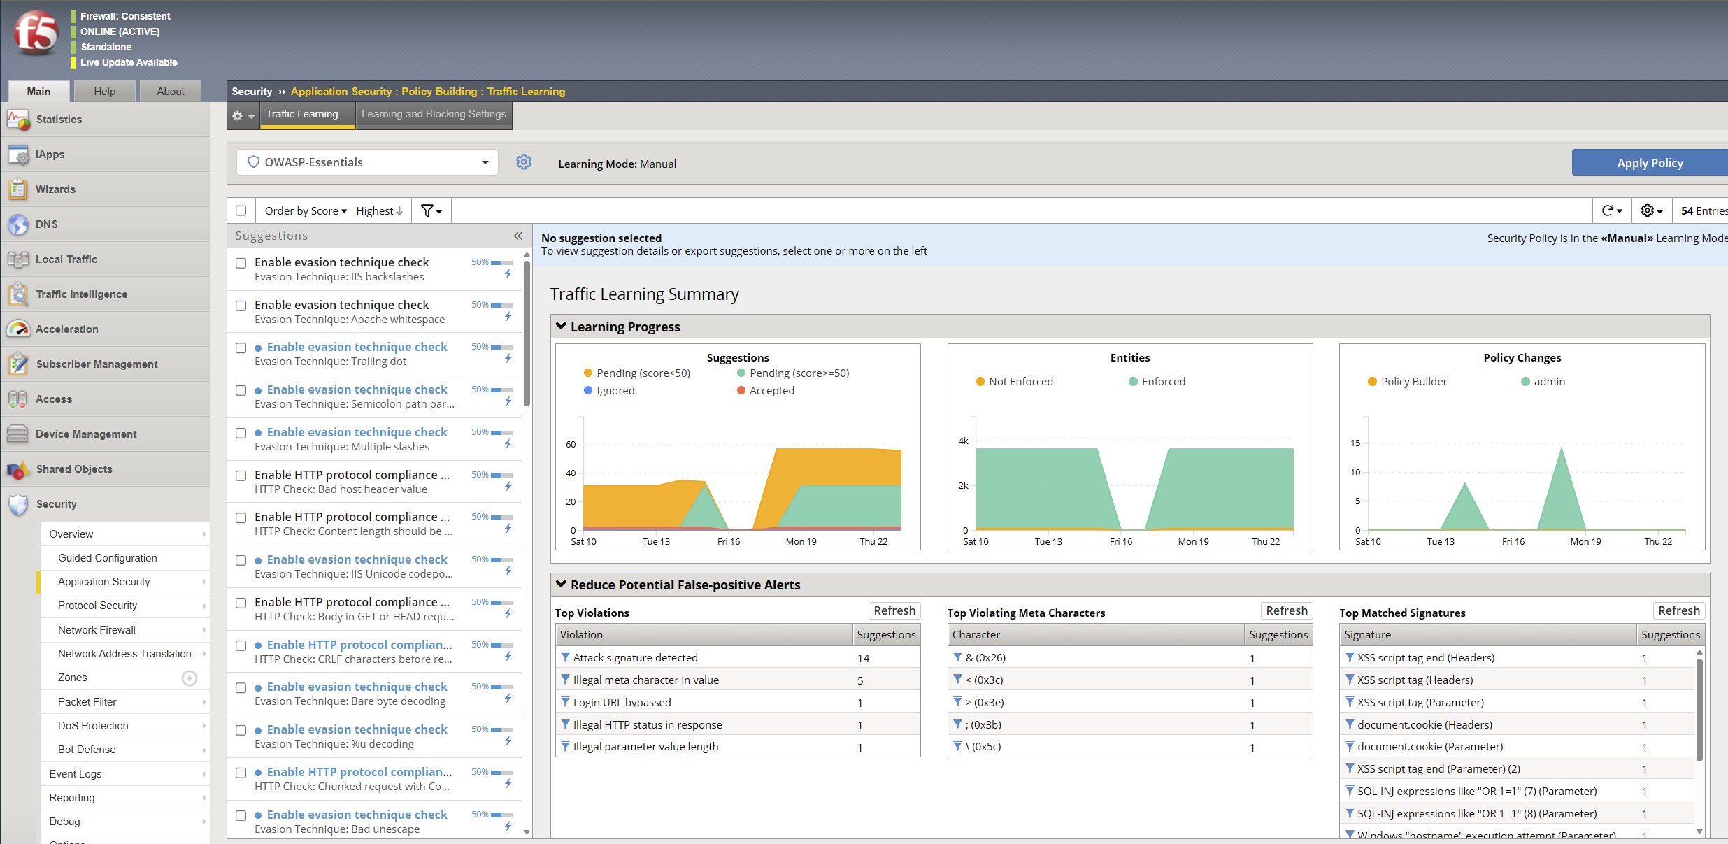Check the Trailing dot suggestion checkbox
The image size is (1728, 844).
point(241,348)
